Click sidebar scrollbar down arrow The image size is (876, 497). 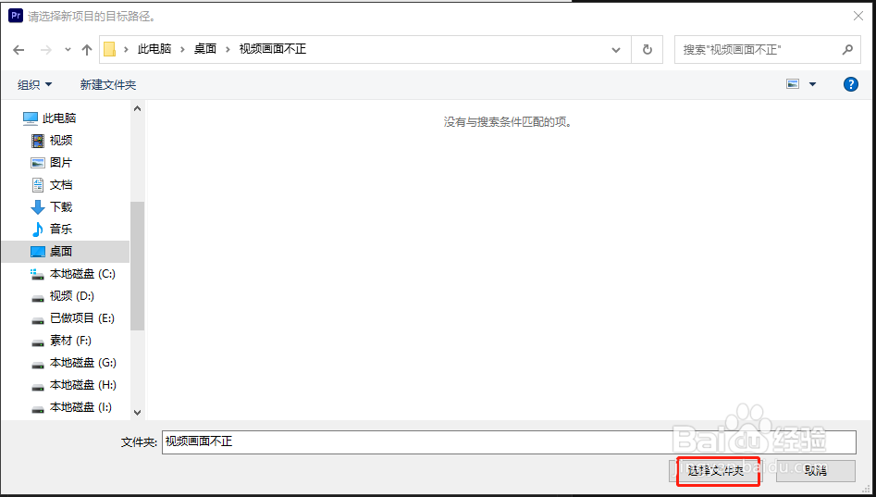coord(138,413)
